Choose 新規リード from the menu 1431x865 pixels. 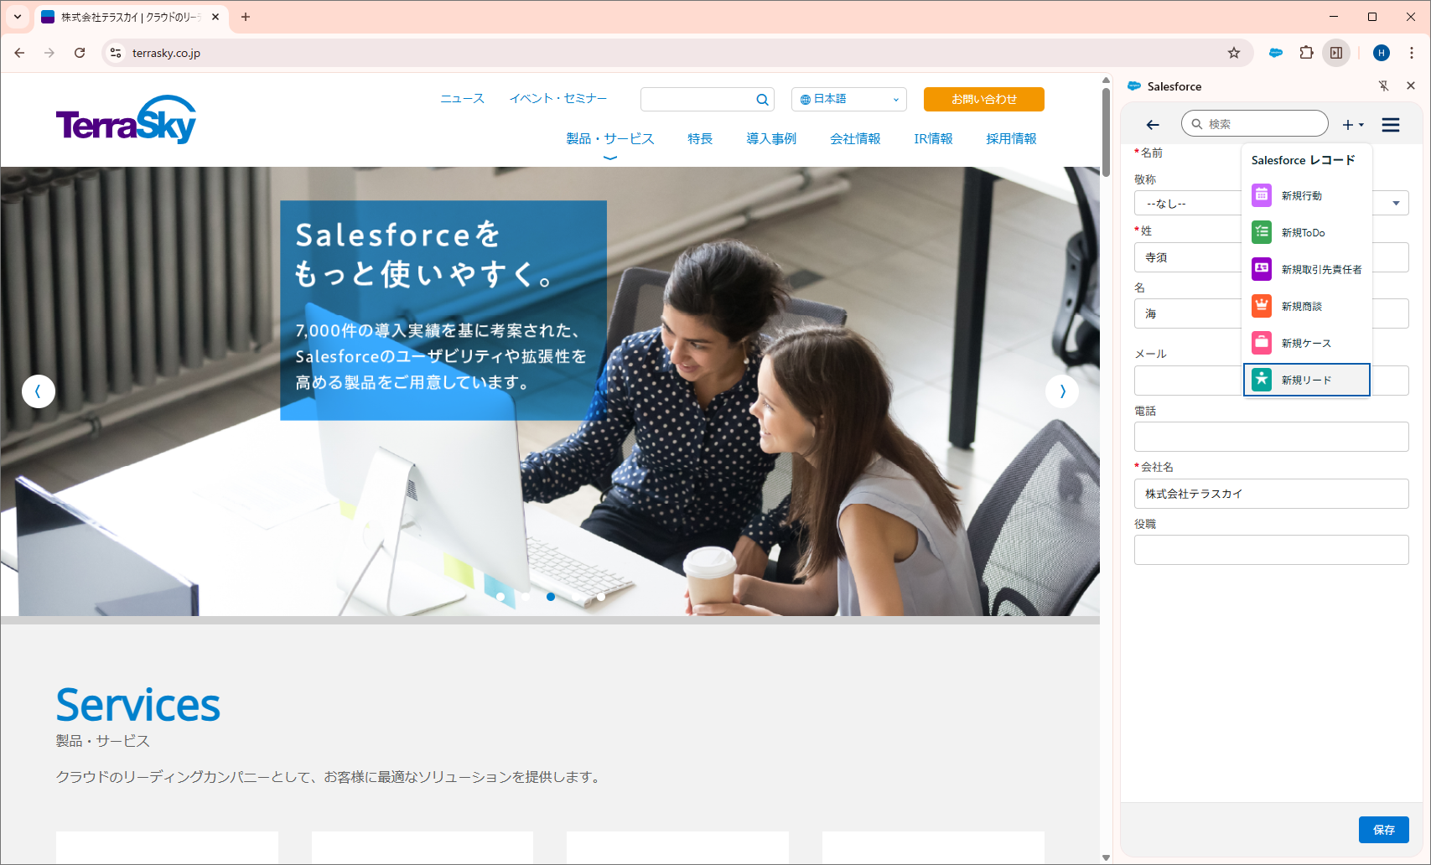click(1306, 380)
